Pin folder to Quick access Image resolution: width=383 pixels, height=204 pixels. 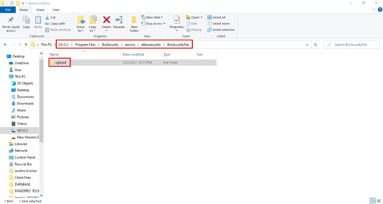tap(11, 24)
